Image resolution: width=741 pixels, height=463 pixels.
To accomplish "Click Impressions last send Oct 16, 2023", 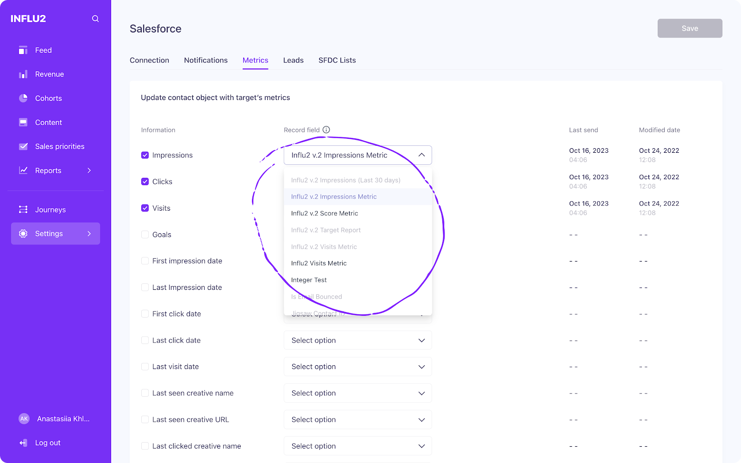I will pos(589,150).
